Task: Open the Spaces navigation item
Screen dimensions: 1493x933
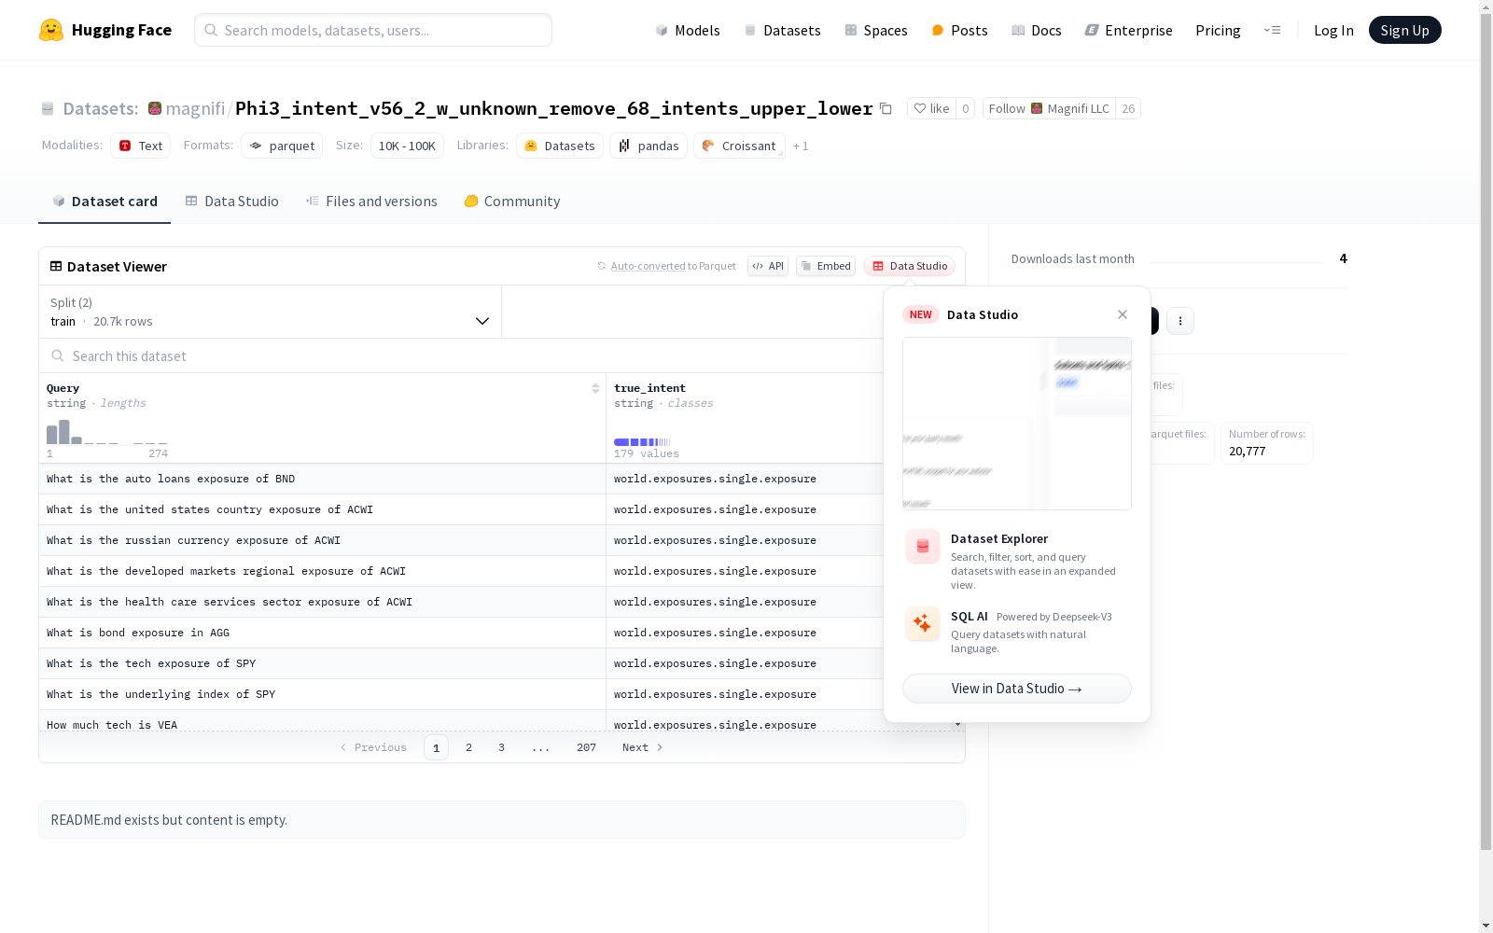Action: tap(876, 30)
